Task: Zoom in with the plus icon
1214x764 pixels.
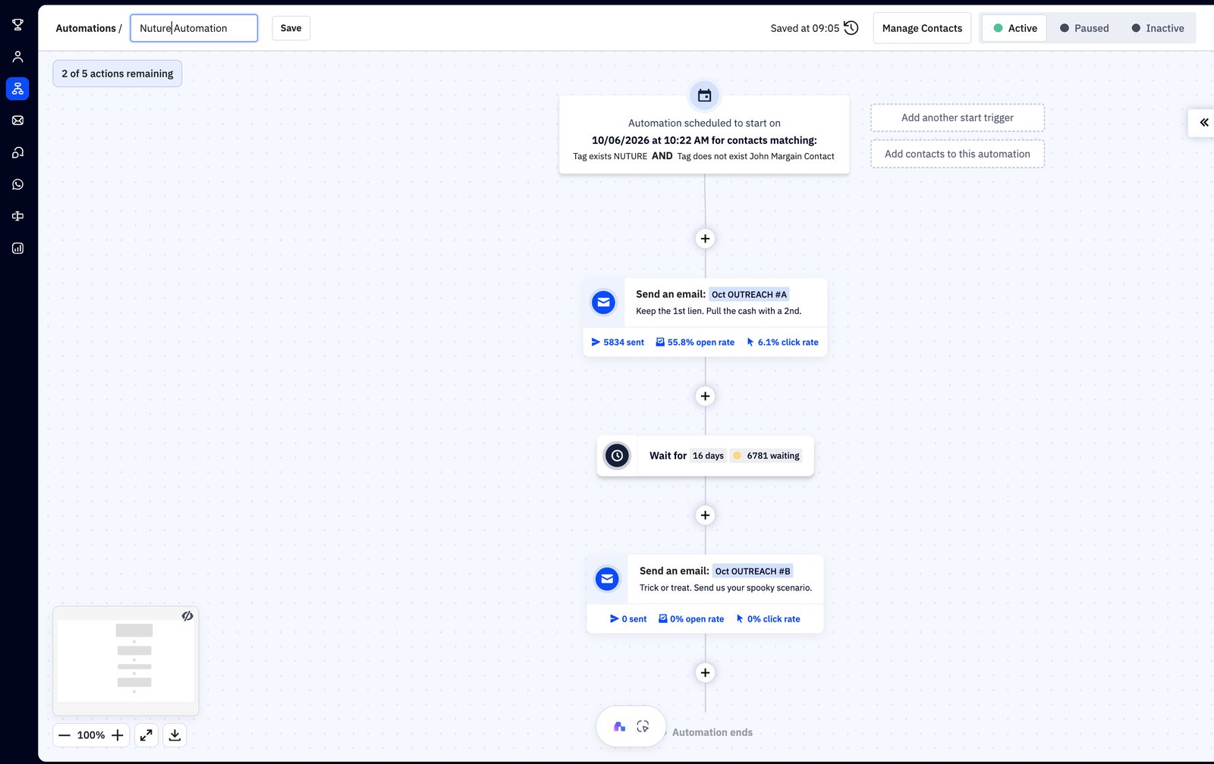Action: [118, 735]
